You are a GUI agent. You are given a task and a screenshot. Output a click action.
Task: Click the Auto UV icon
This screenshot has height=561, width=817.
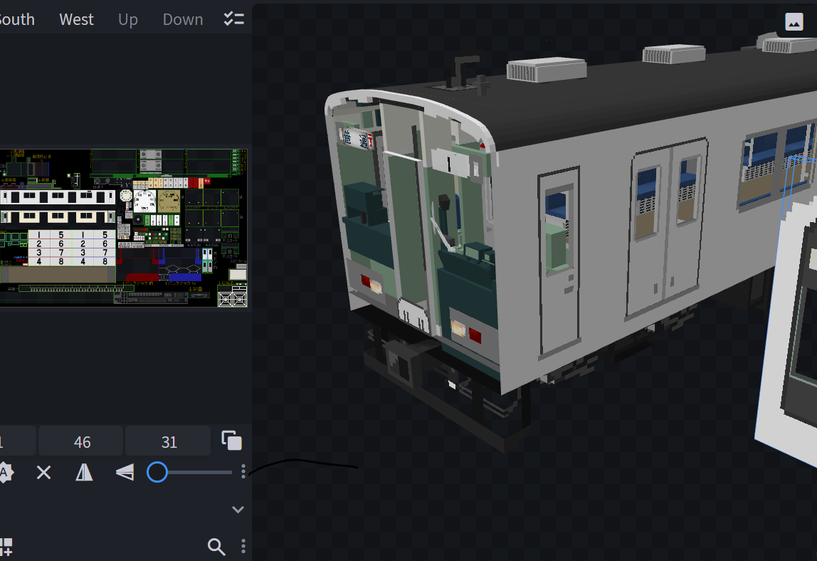(x=5, y=472)
